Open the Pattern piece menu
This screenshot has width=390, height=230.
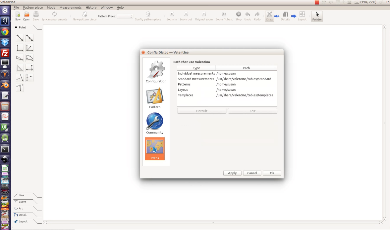coord(33,8)
